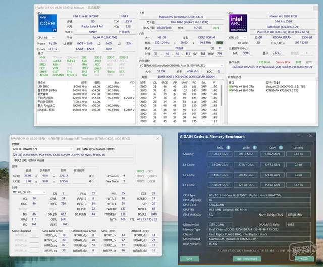Click the LFM (Min) operating point row
Image resolution: width=323 pixels, height=267 pixels.
(x=86, y=87)
